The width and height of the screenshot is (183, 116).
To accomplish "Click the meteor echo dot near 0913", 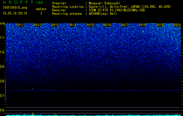I will click(55, 89).
